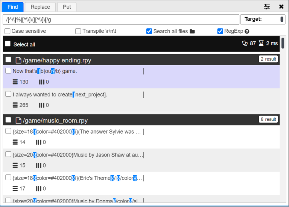Open the Target dropdown list
This screenshot has height=207, width=289.
click(262, 19)
